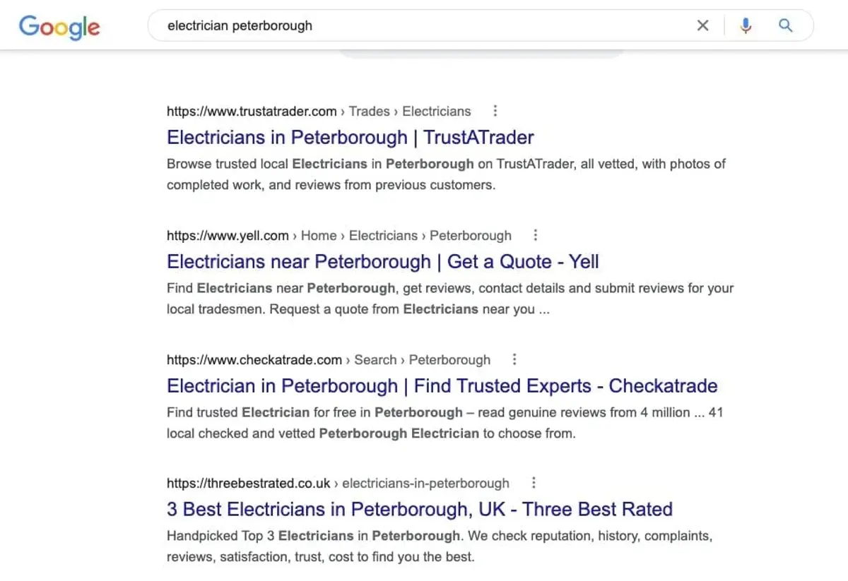Open the three-dot menu for the Checkatrade result
The width and height of the screenshot is (848, 581).
point(514,359)
